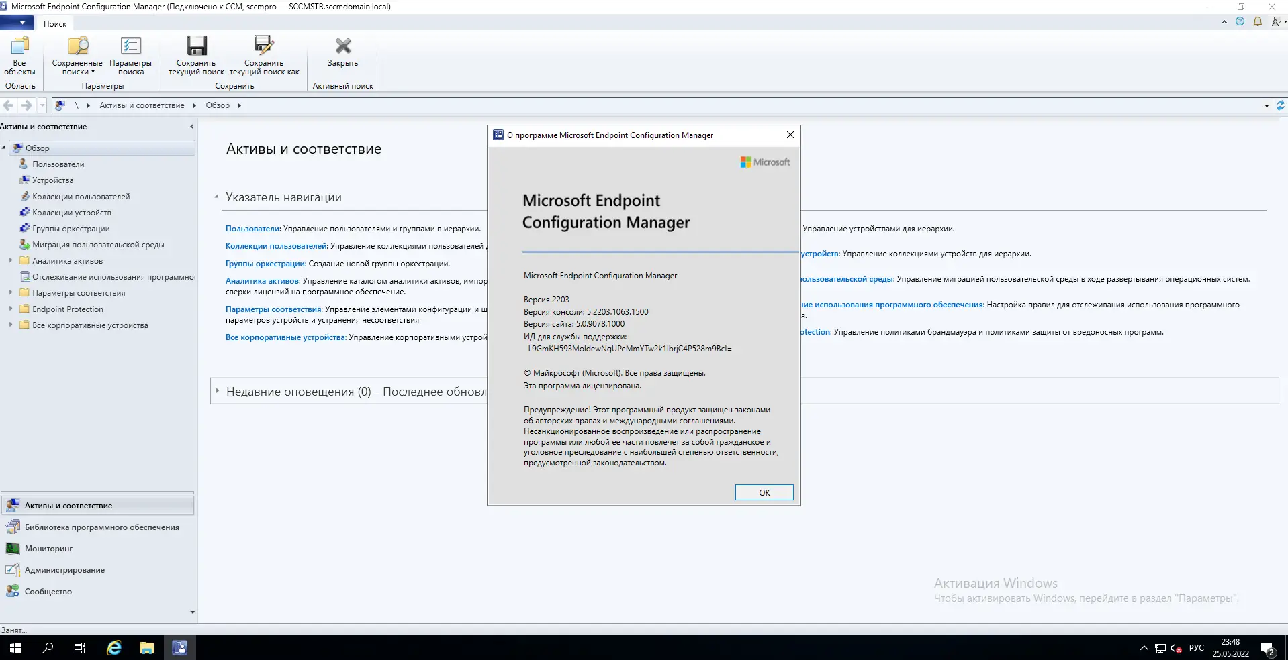Image resolution: width=1288 pixels, height=660 pixels.
Task: Open the Параметры соответствия link
Action: click(274, 309)
